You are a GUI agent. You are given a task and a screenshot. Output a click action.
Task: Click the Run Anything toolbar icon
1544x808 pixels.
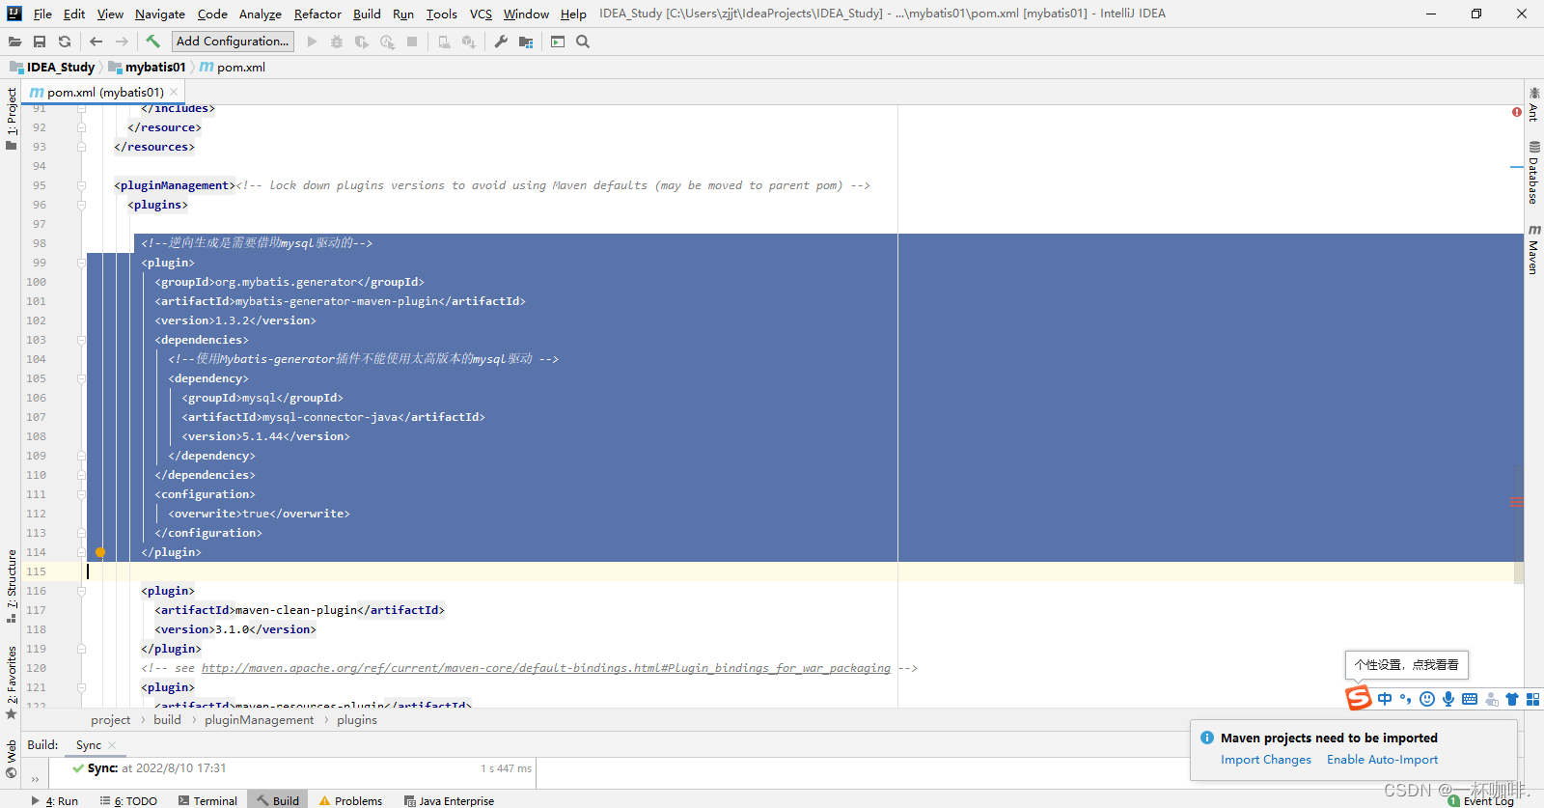click(x=558, y=42)
